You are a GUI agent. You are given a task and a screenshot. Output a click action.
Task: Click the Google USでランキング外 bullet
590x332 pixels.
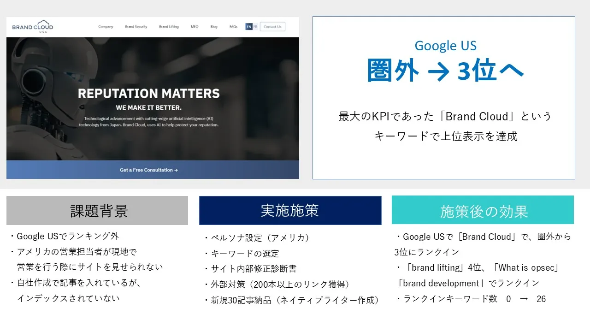[64, 236]
